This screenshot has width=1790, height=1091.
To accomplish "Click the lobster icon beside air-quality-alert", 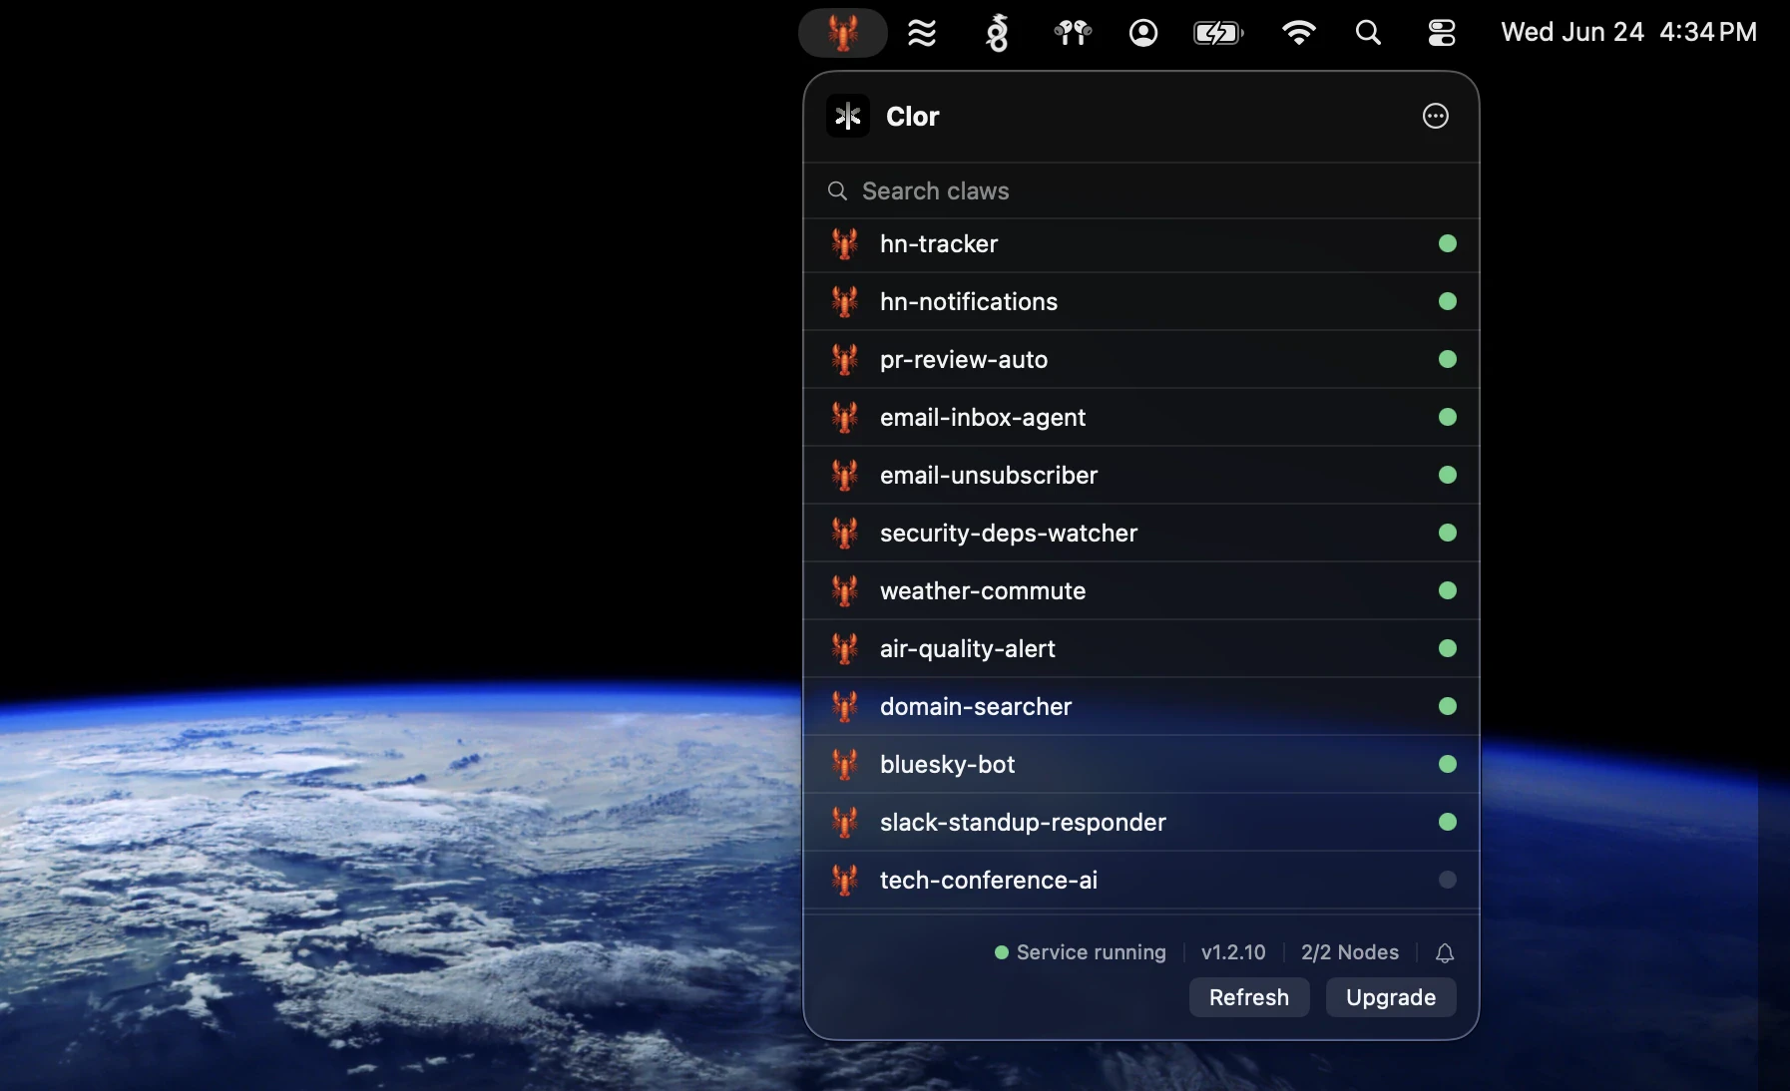I will pos(845,648).
